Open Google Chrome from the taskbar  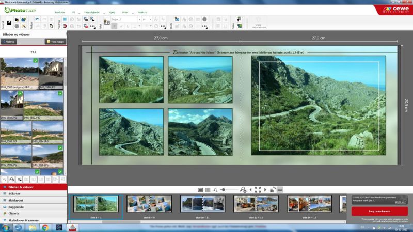coord(45,227)
